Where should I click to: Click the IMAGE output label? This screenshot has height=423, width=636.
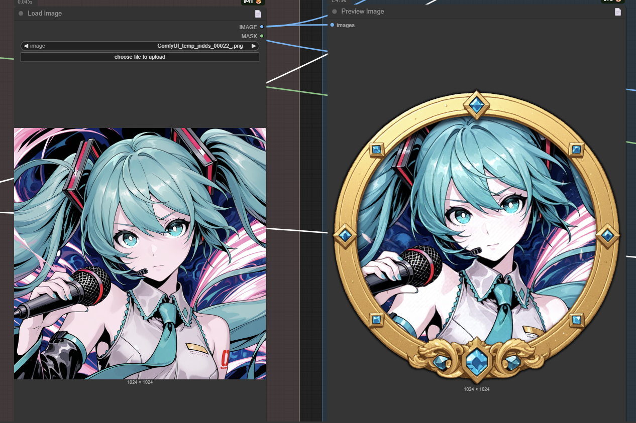(x=248, y=27)
